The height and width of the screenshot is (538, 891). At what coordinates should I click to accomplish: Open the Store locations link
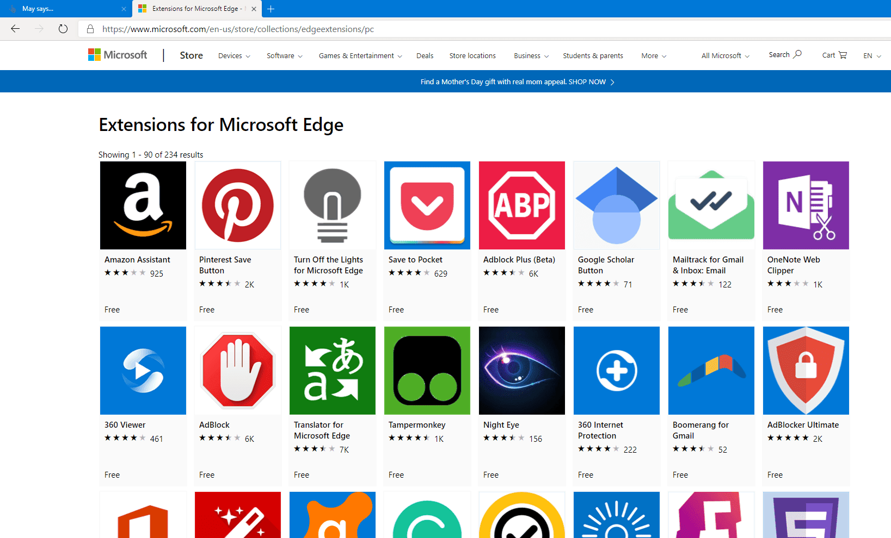(x=472, y=55)
